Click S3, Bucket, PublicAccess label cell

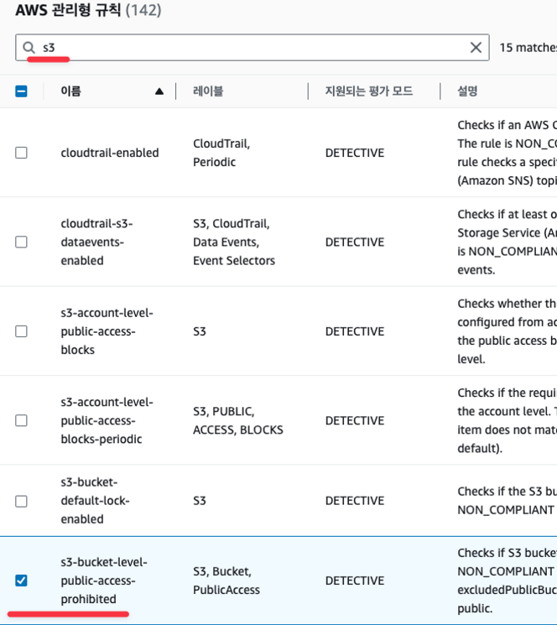(226, 581)
